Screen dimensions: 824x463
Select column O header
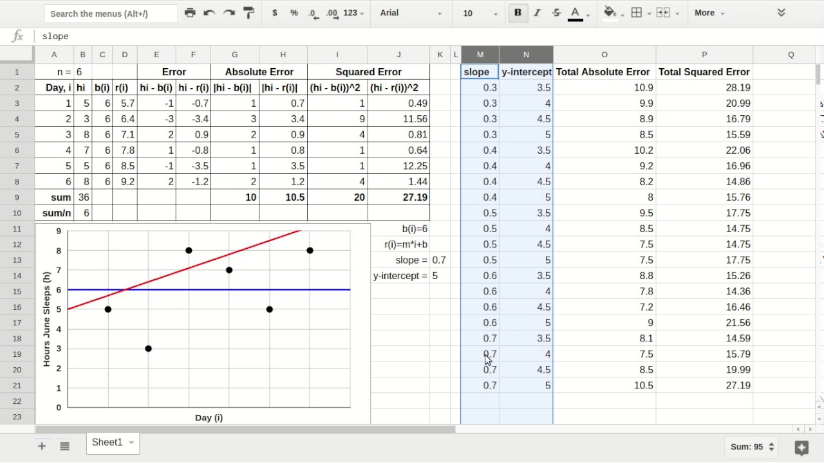[x=604, y=55]
